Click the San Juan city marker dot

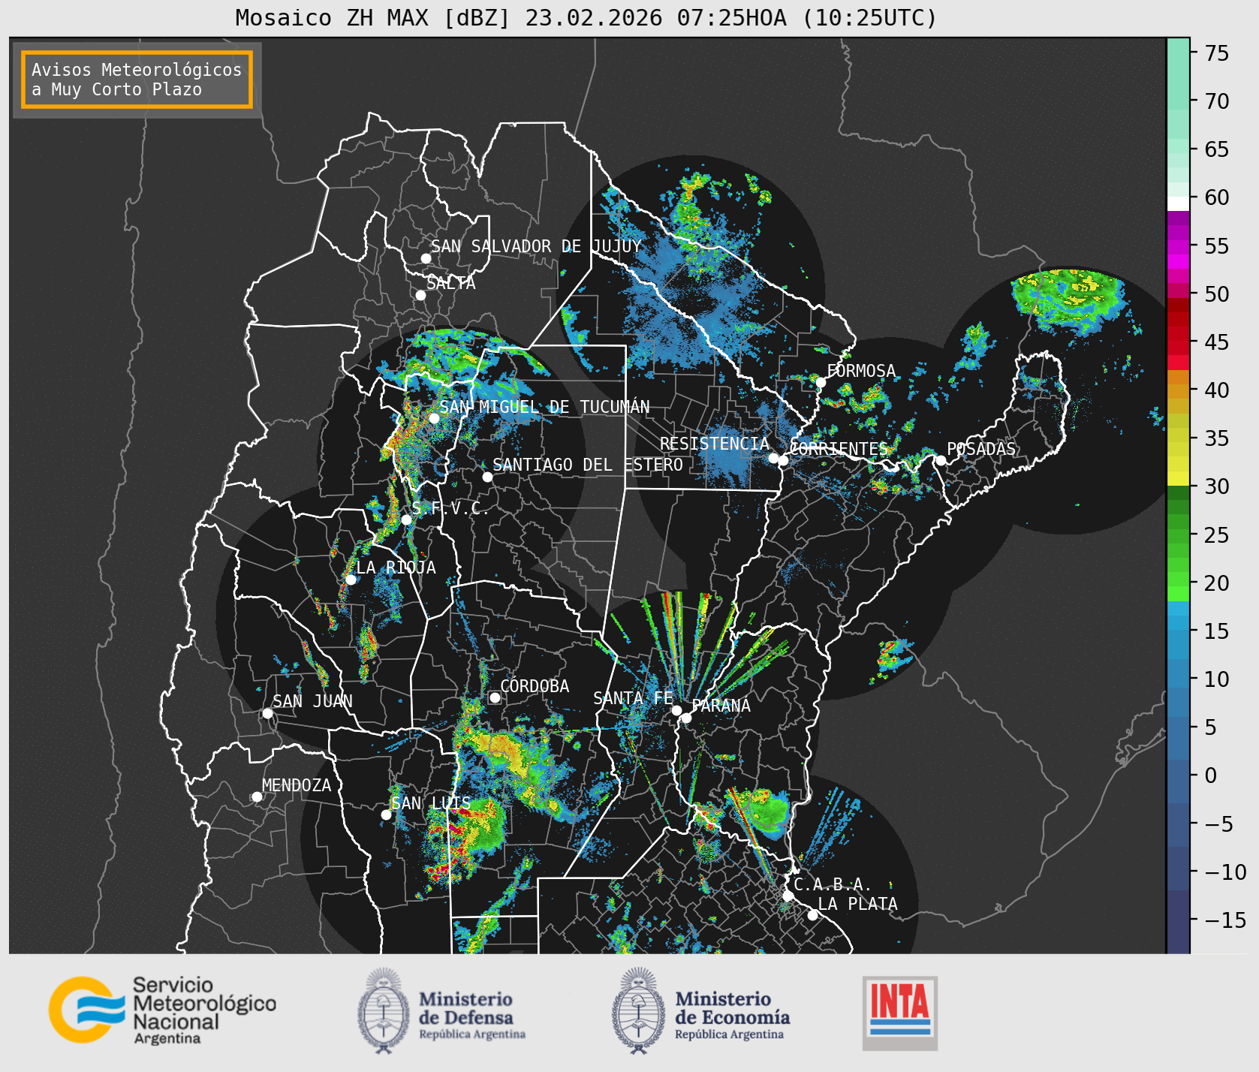[x=267, y=713]
